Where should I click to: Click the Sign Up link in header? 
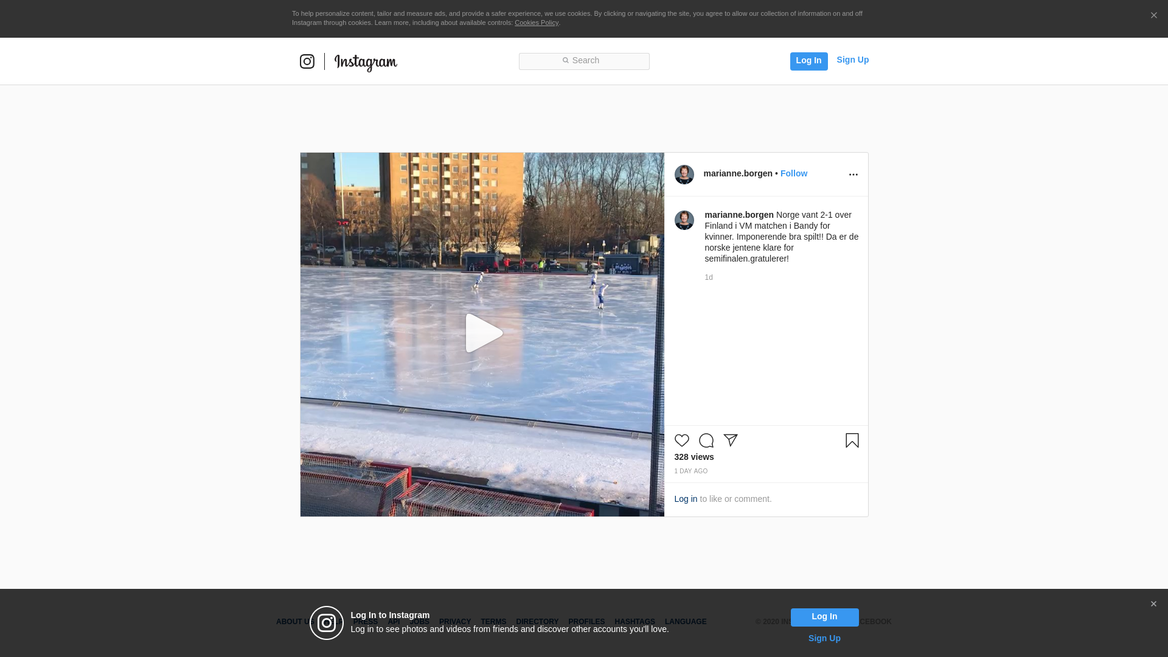852,60
